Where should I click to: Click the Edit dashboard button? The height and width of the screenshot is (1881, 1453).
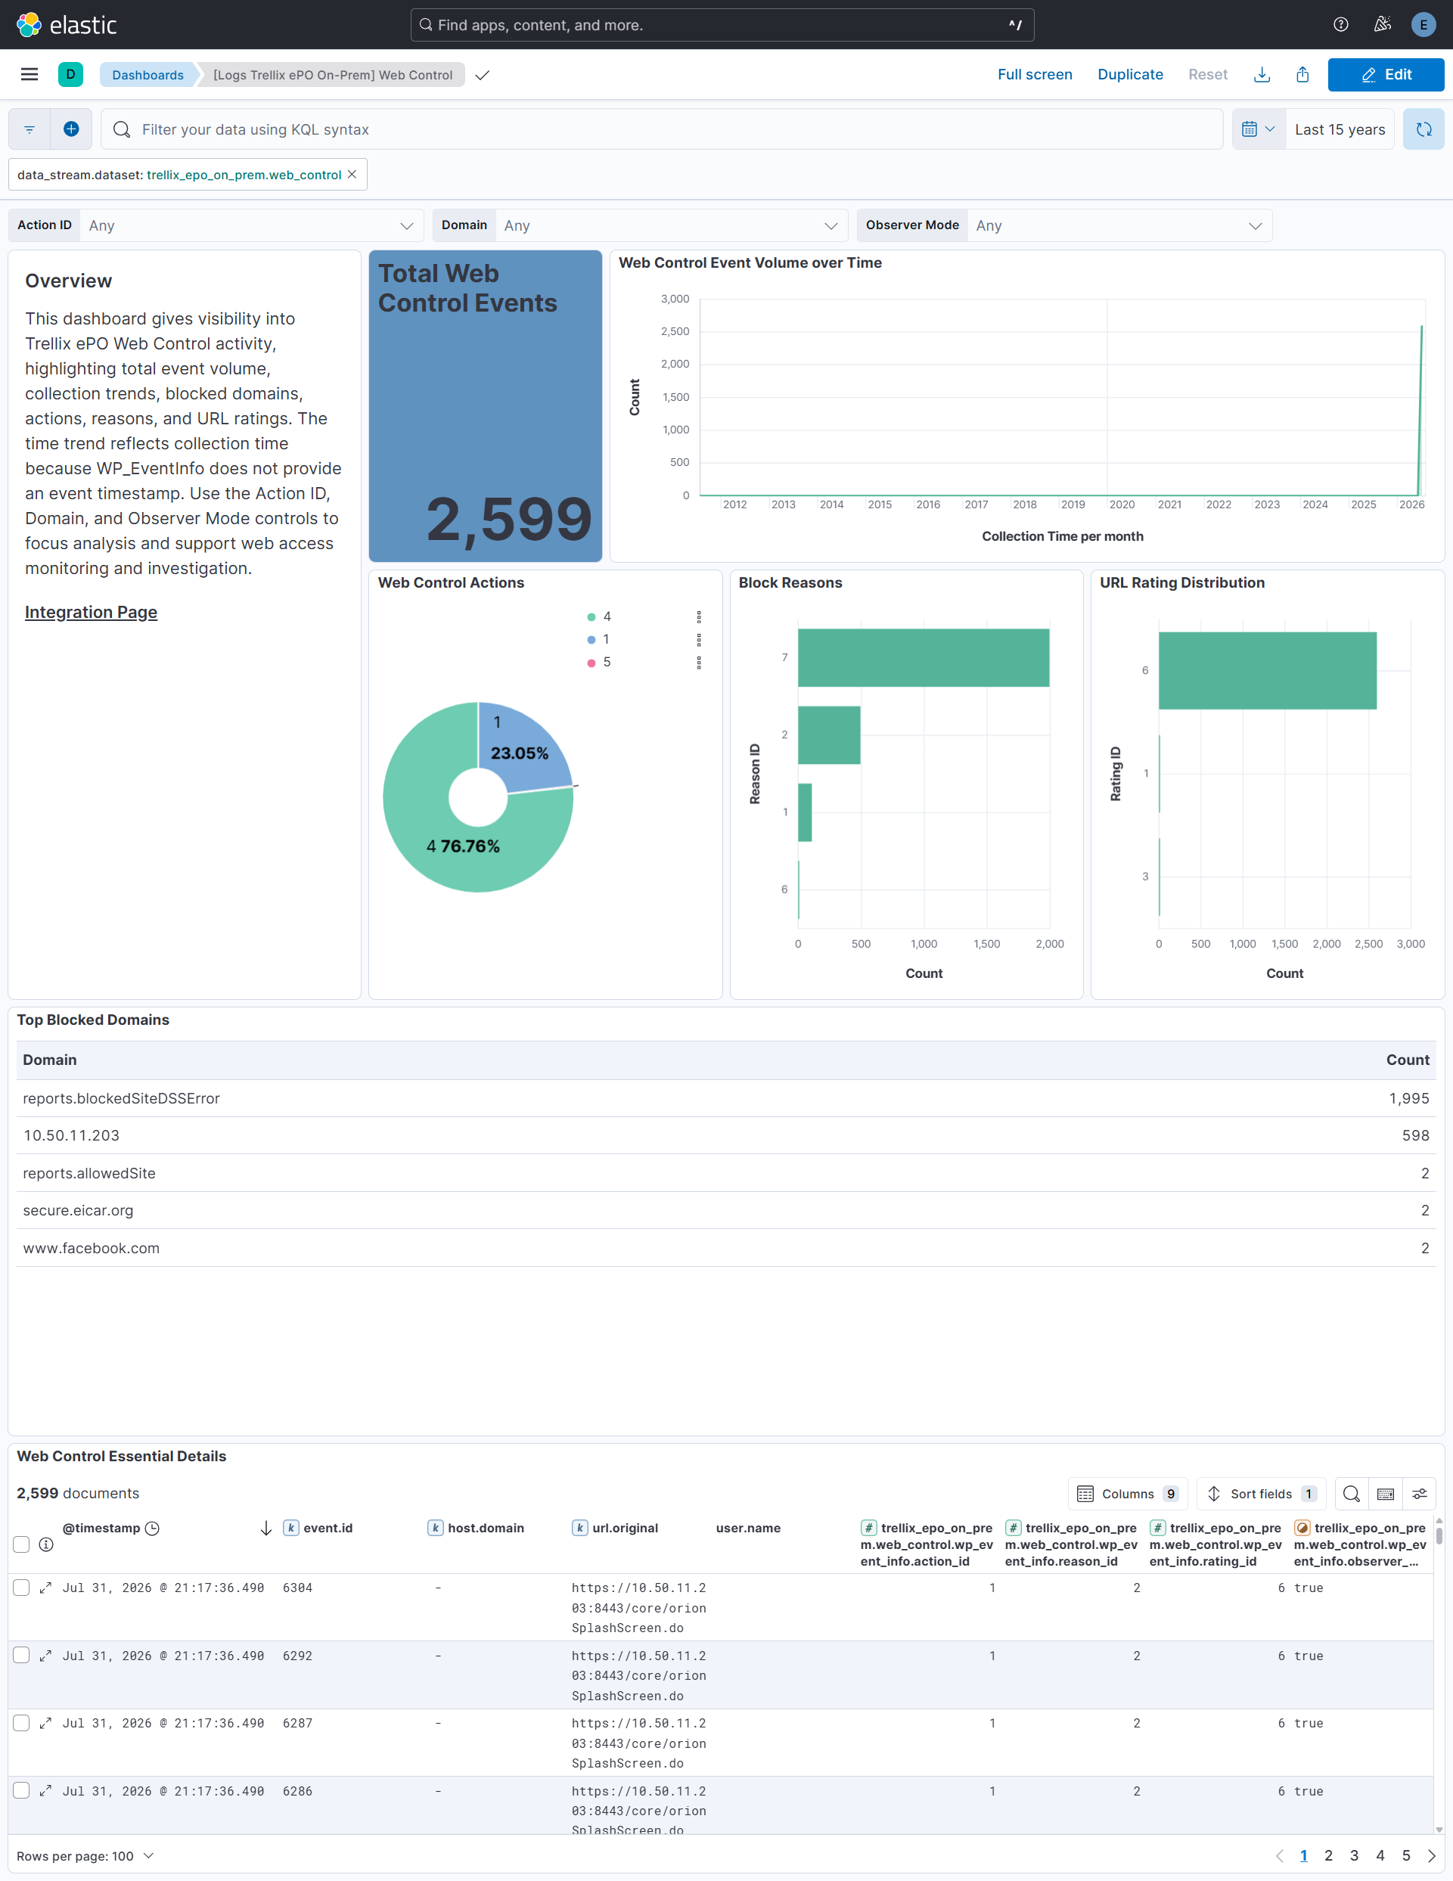coord(1385,75)
